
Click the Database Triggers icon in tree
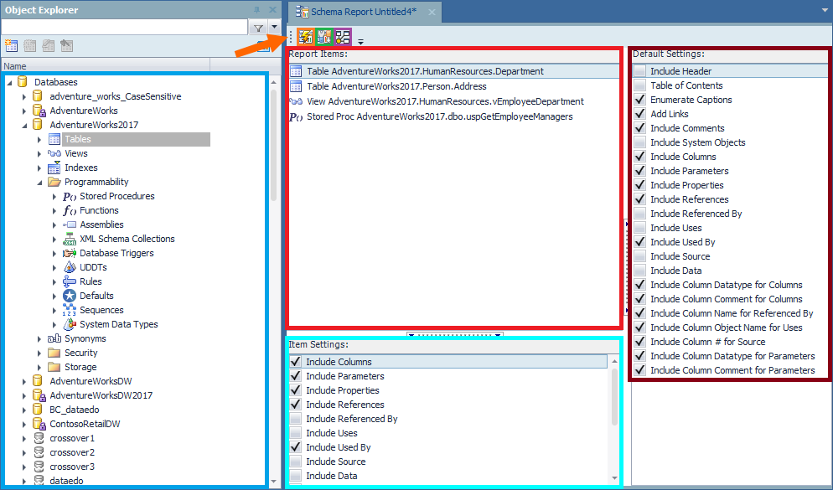tap(70, 253)
